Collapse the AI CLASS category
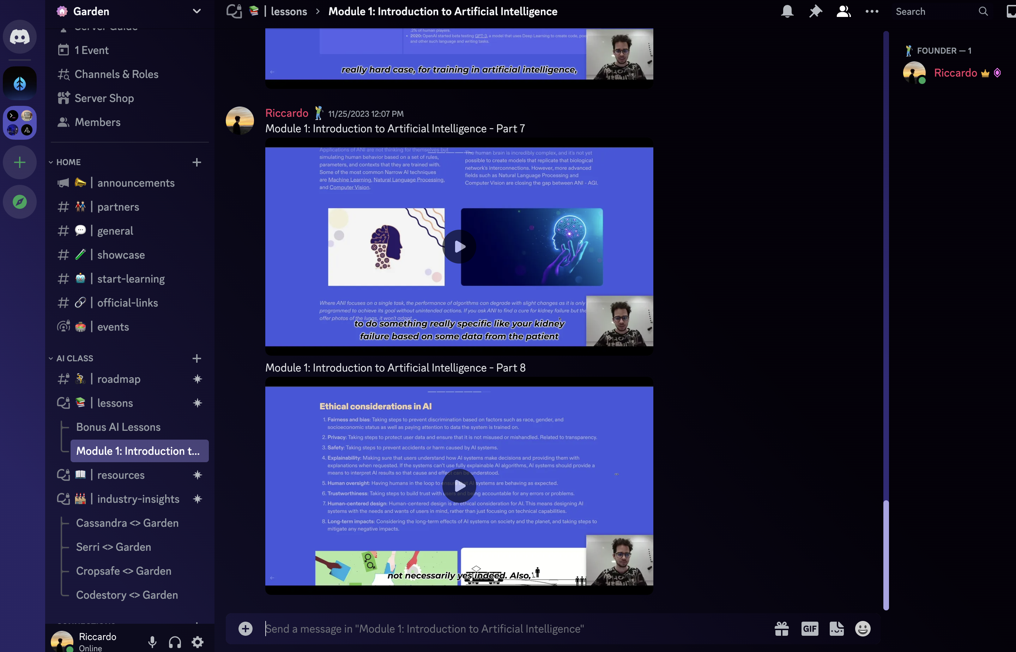Screen dimensions: 1016x652 74,358
